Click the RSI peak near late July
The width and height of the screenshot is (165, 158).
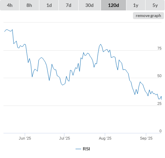(x=101, y=44)
